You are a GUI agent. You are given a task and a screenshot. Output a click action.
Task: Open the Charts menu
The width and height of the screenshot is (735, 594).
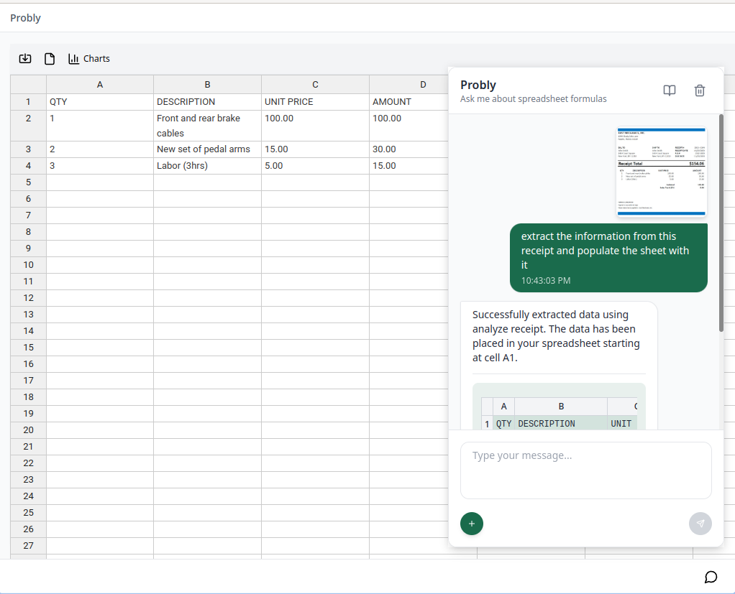click(89, 59)
